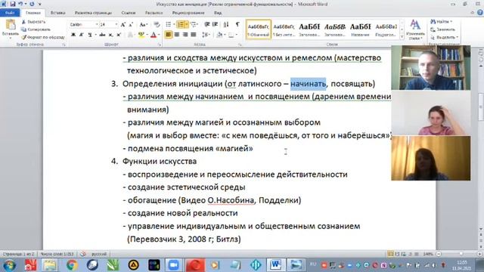Copy selection using Копировать
Screen dimensions: 484x272
click(36, 29)
